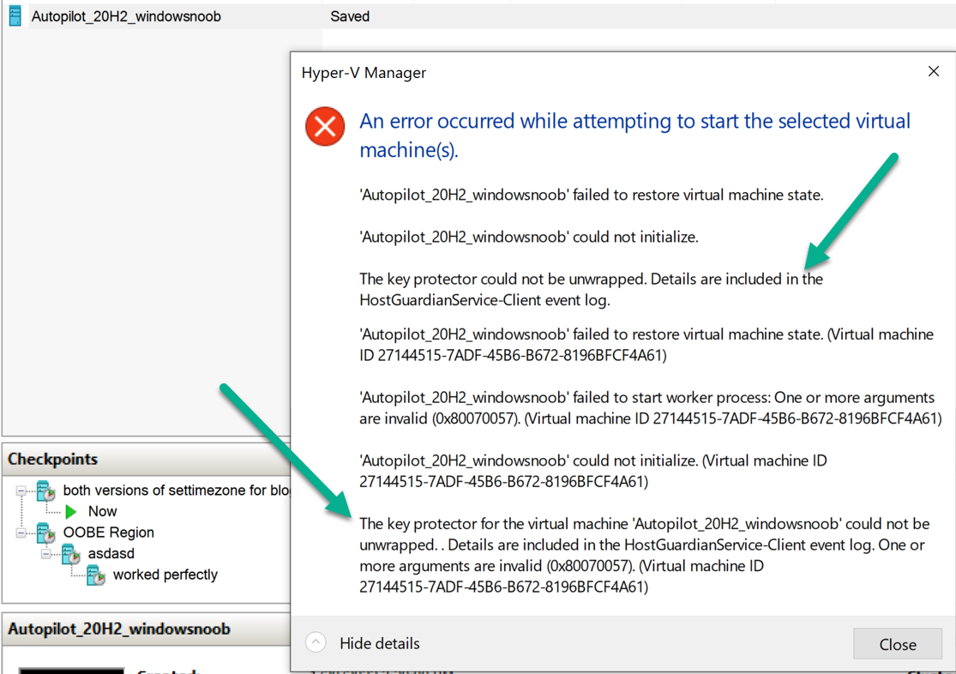Click the Checkpoints panel header
Viewport: 956px width, 674px height.
tap(147, 459)
